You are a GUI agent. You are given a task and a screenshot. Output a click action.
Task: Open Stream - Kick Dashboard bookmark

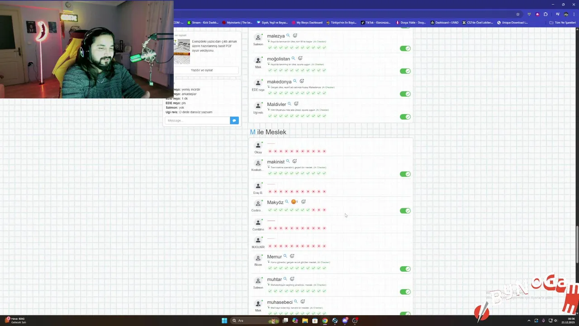[x=203, y=22]
